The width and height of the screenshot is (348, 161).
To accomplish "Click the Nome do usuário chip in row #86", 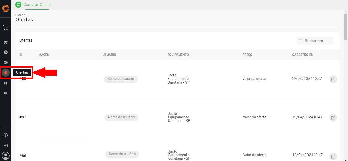I will click(122, 154).
